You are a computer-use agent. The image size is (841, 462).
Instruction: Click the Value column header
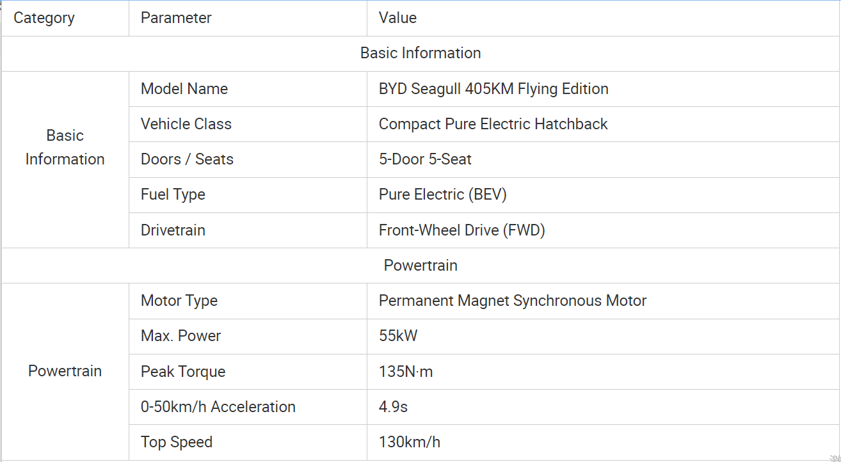click(603, 18)
